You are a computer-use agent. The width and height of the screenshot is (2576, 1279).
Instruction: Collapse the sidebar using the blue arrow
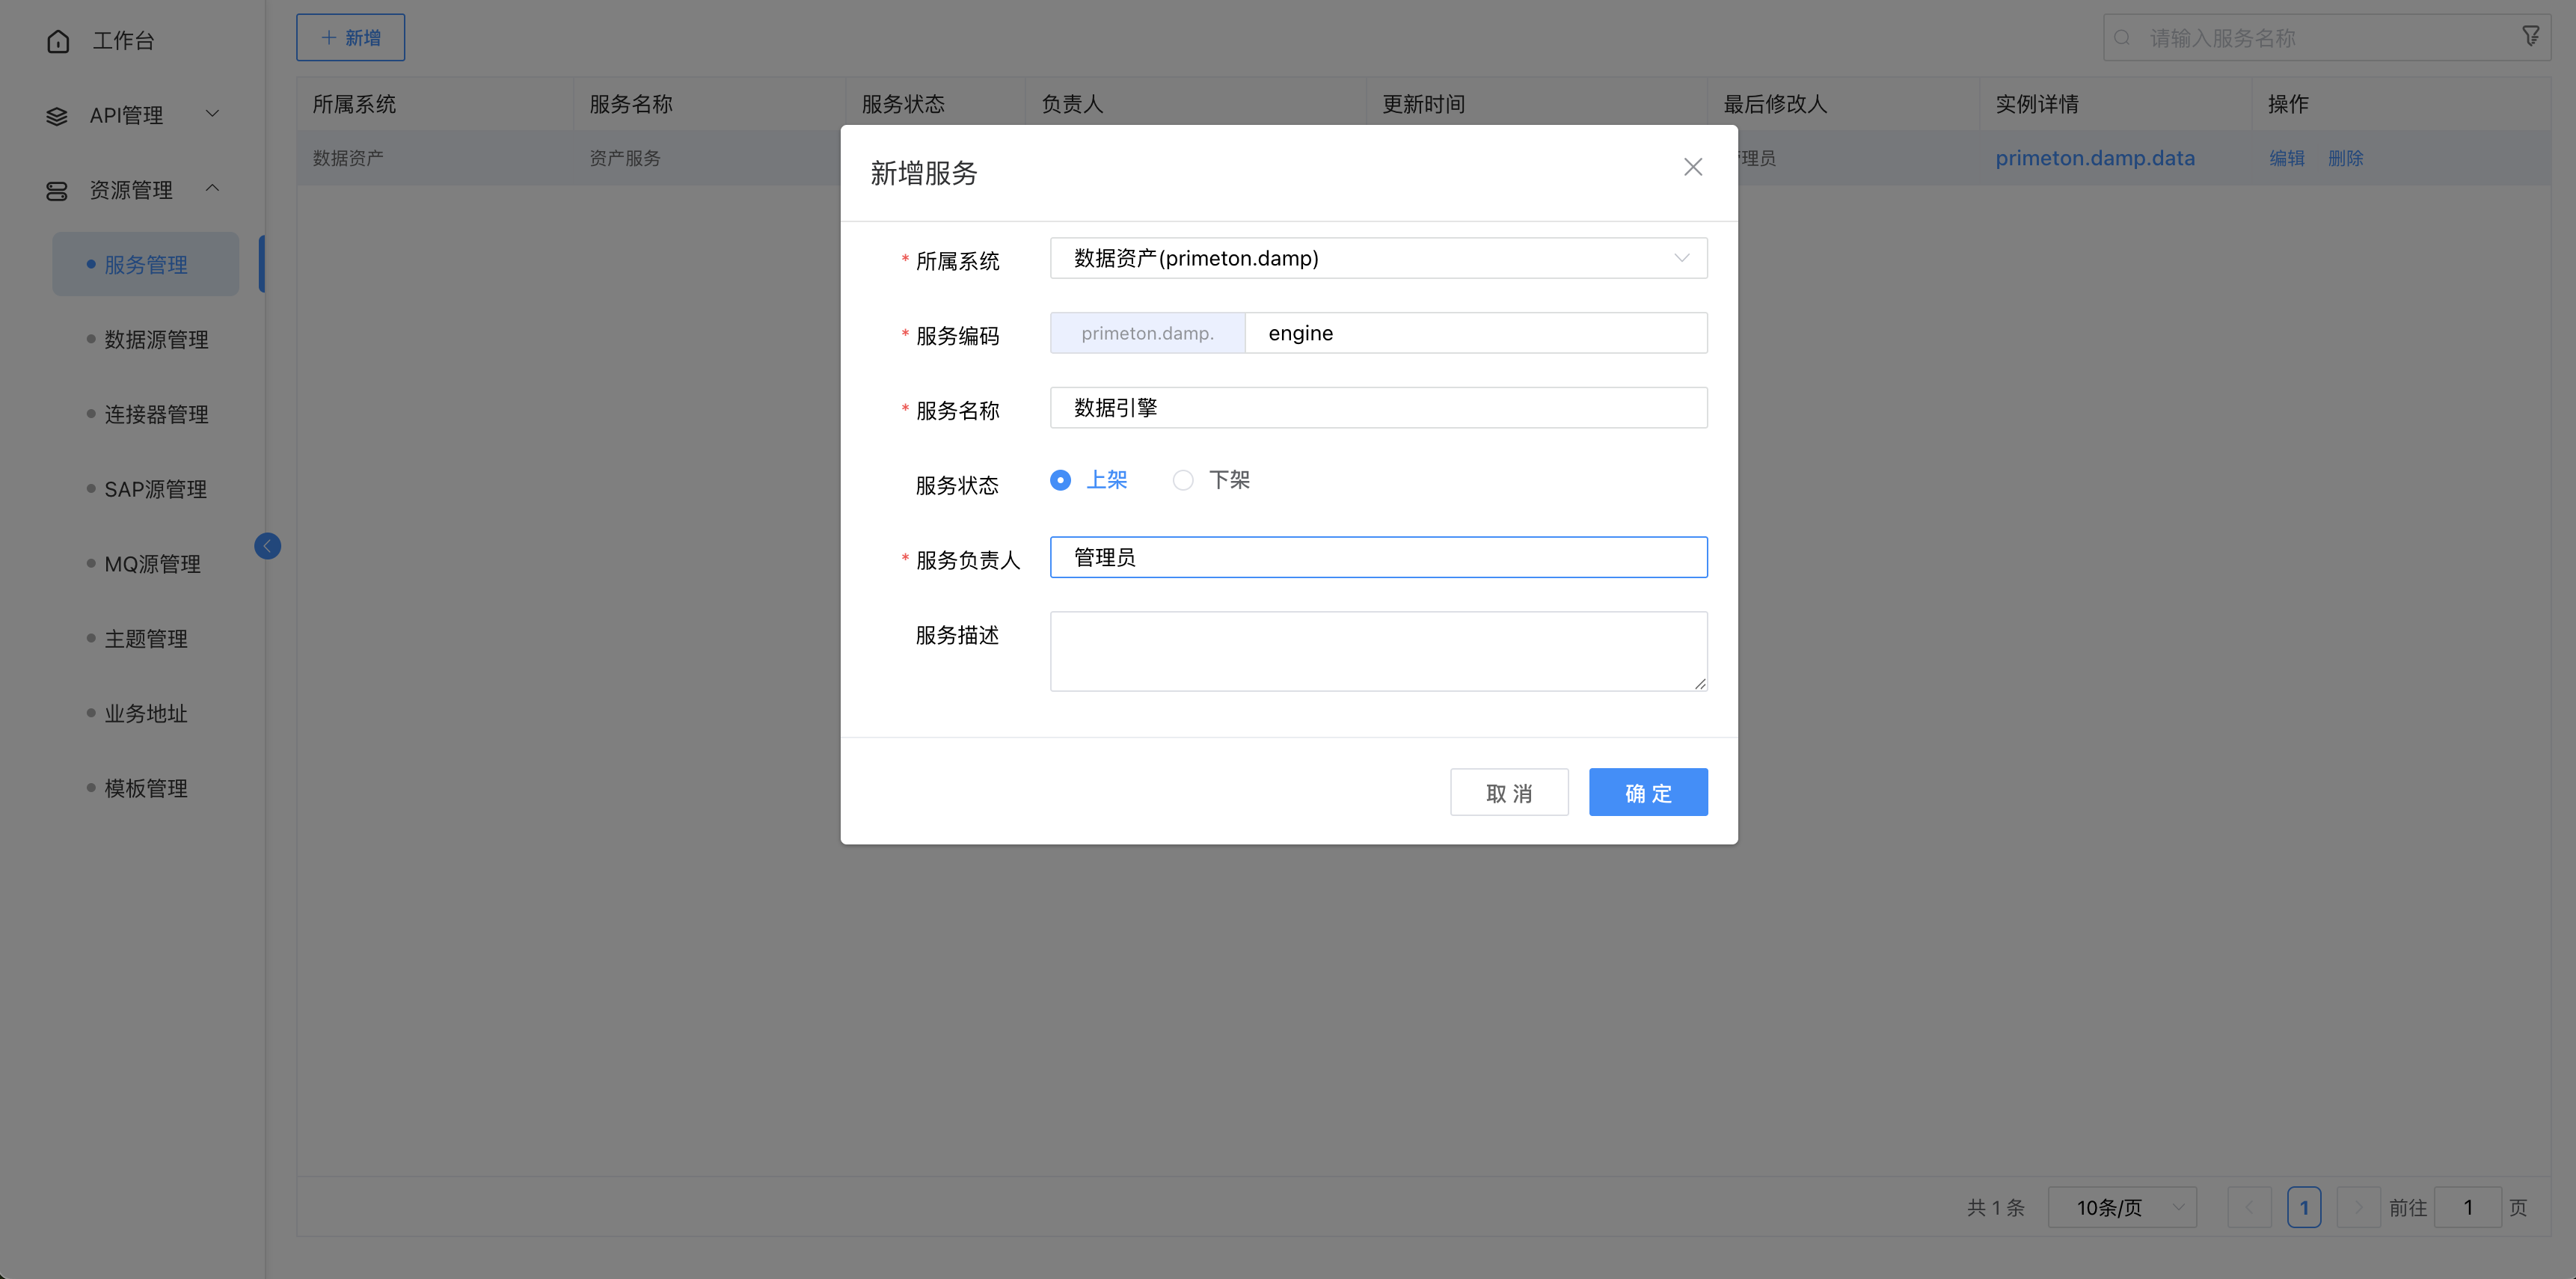pos(267,546)
